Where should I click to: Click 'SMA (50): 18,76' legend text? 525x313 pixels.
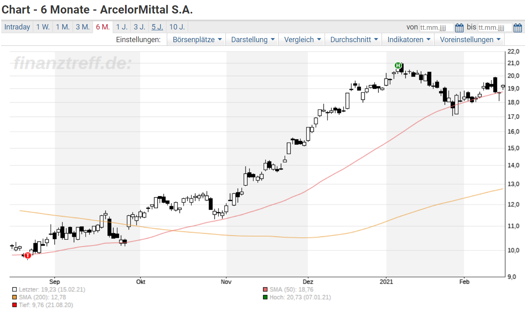point(291,289)
